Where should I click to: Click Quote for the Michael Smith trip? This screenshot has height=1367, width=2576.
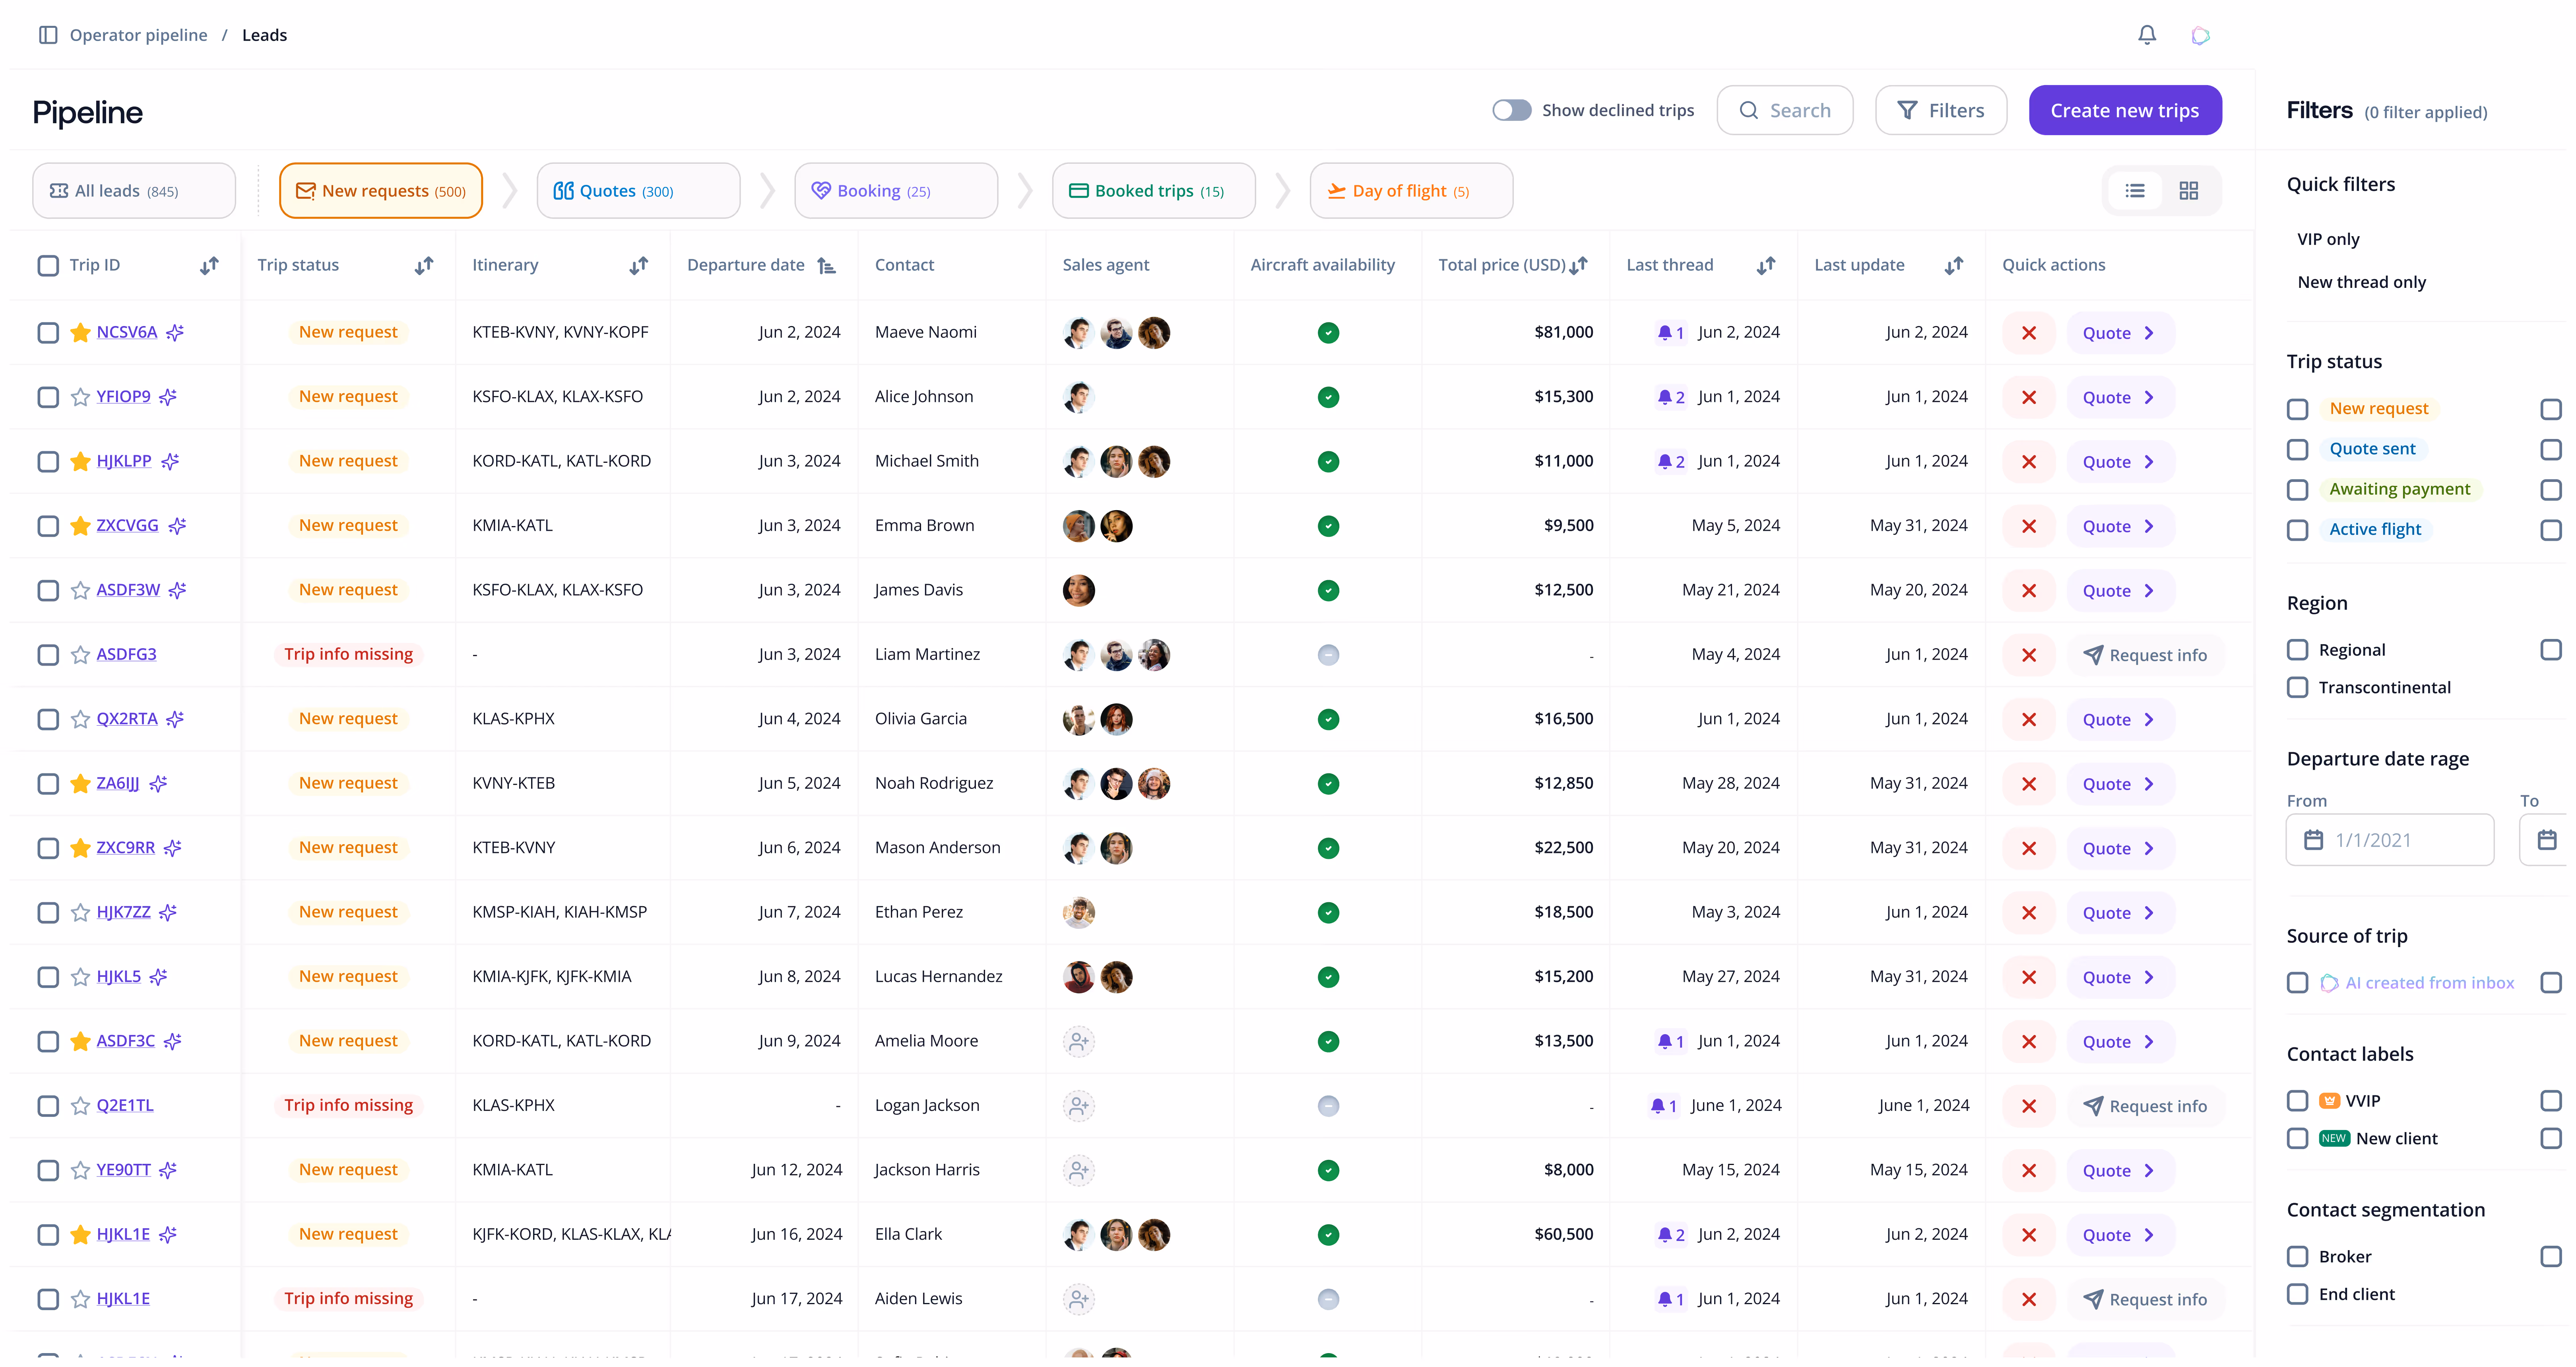tap(2120, 462)
